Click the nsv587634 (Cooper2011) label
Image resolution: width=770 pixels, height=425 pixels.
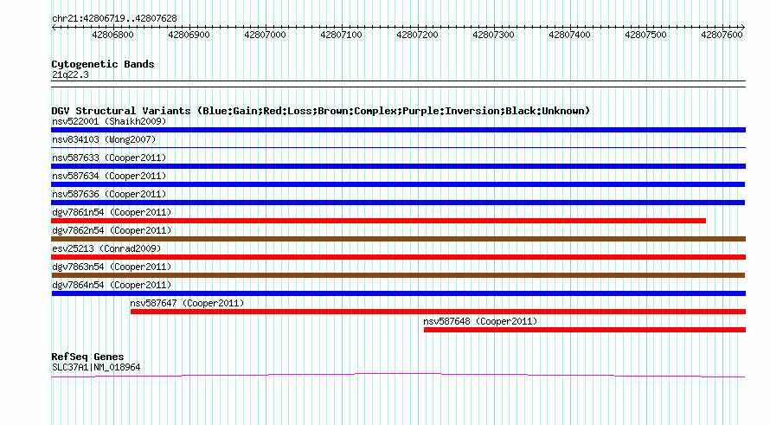(109, 176)
